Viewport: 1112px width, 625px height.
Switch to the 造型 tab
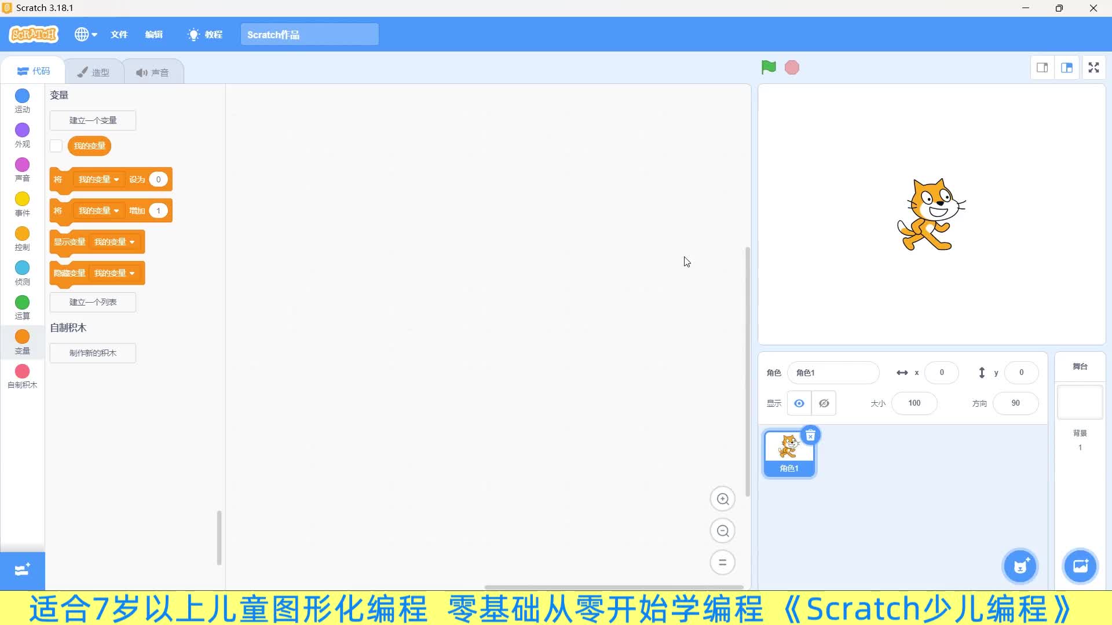pyautogui.click(x=93, y=72)
